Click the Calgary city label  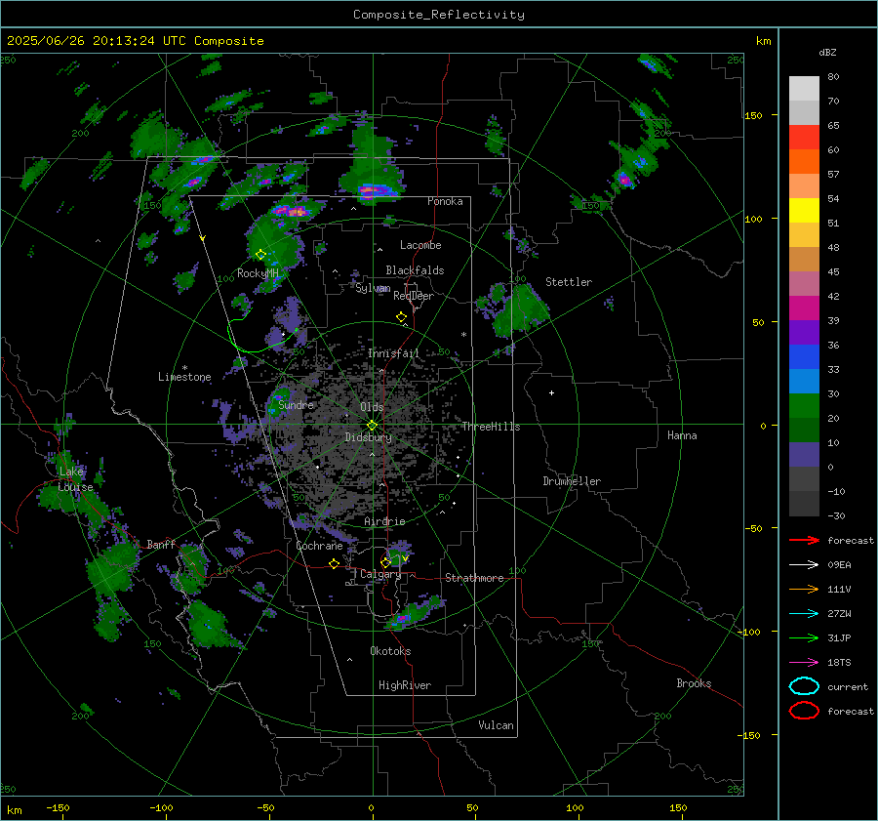pos(380,574)
